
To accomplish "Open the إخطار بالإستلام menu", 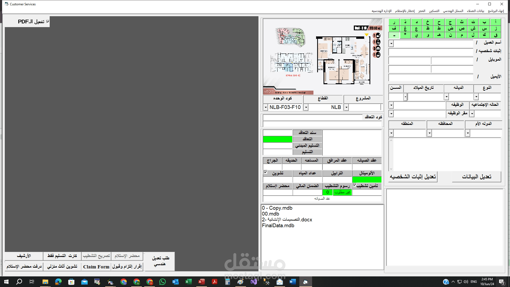I will 405,11.
